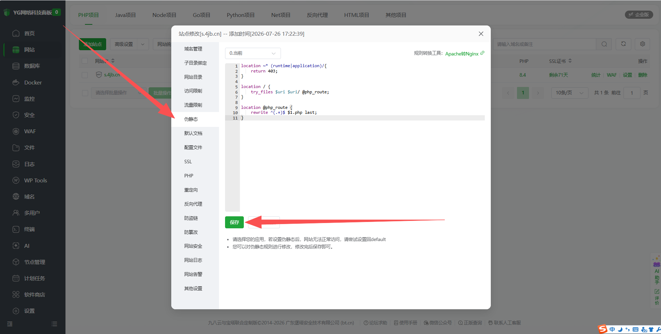Expand the 高级设置 dropdown arrow
Image resolution: width=661 pixels, height=334 pixels.
[x=143, y=44]
